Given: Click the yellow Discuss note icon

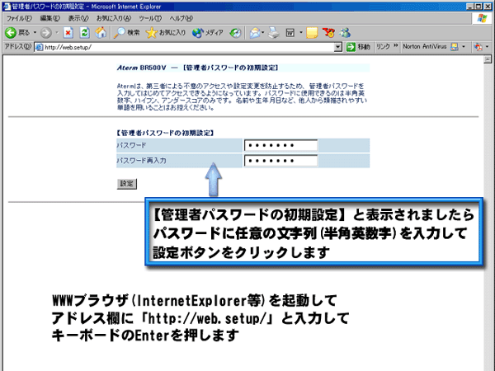Looking at the screenshot, I should coord(312,32).
